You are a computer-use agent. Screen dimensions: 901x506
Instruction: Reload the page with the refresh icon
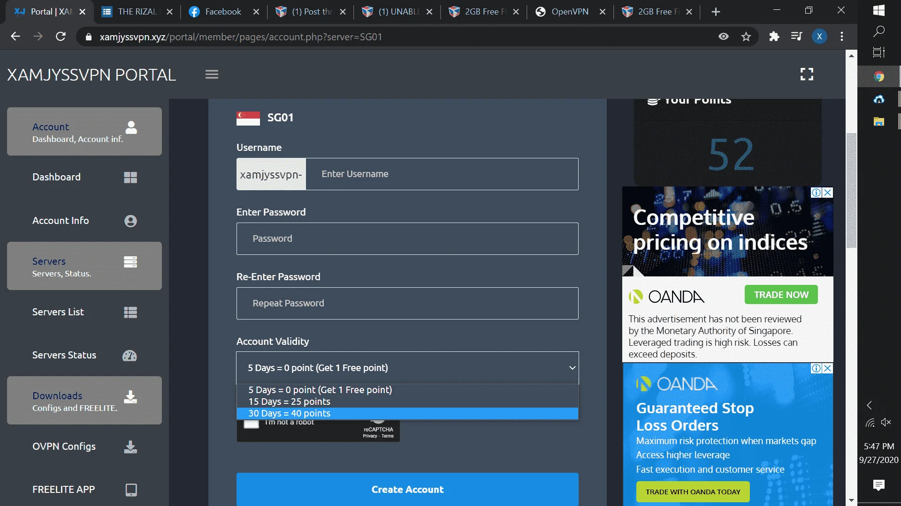(x=61, y=37)
